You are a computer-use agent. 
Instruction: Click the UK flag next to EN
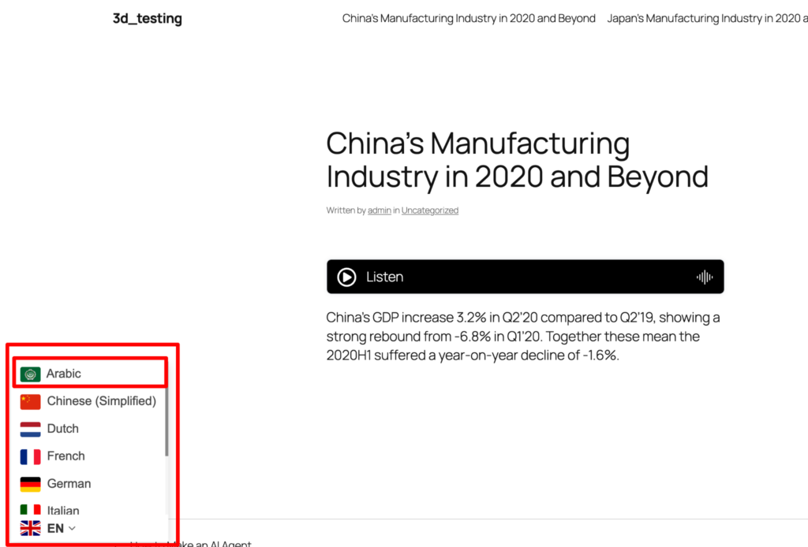coord(31,528)
